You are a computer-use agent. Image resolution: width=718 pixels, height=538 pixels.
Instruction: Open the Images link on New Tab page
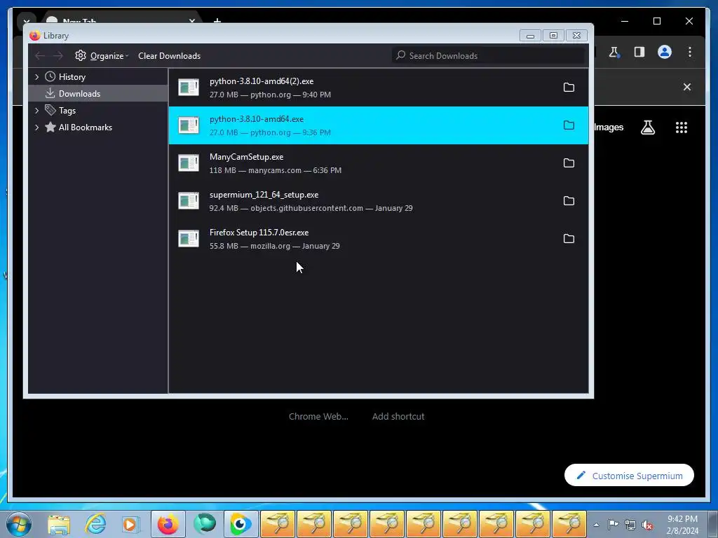[609, 127]
